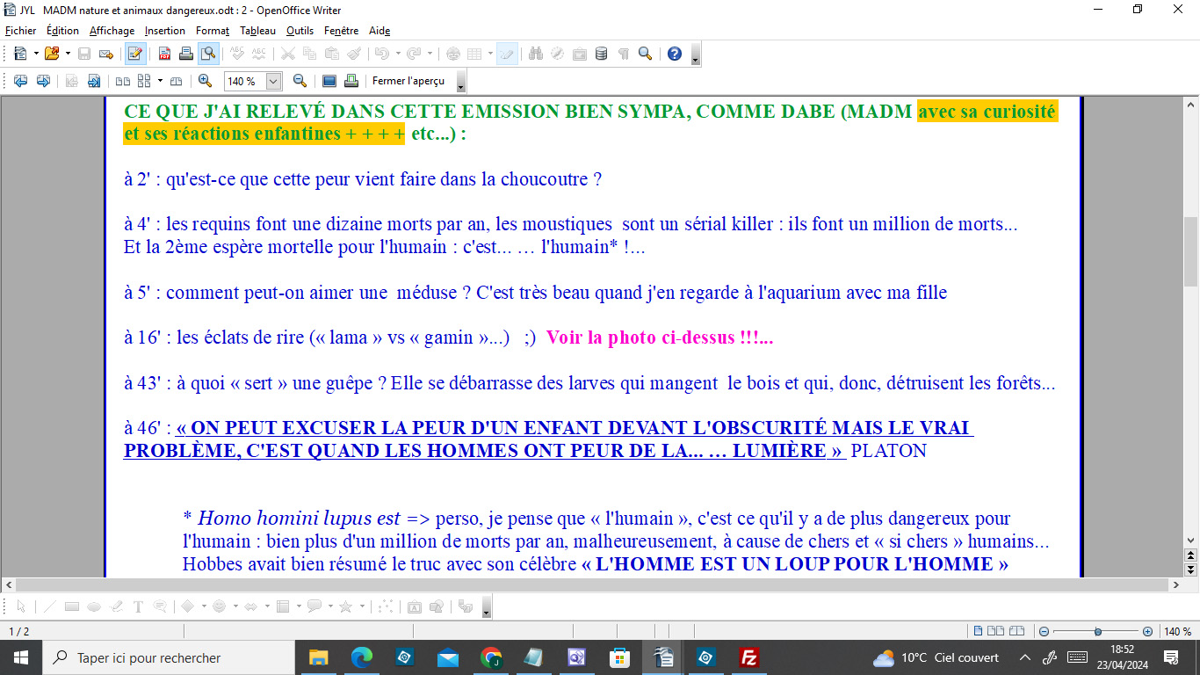Send the document by e-mail icon
1200x675 pixels.
tap(106, 54)
